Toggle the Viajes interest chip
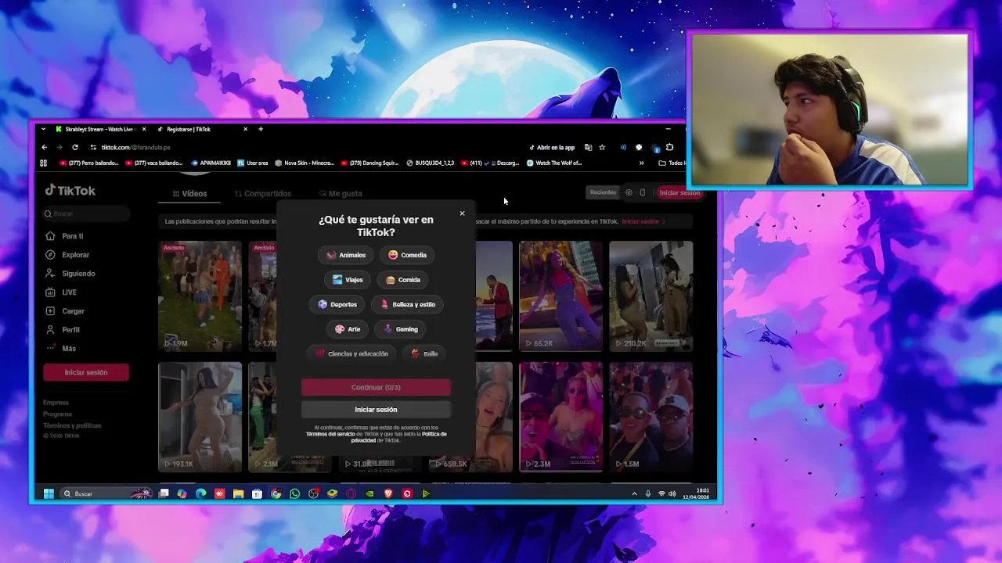The width and height of the screenshot is (1002, 563). (x=348, y=280)
